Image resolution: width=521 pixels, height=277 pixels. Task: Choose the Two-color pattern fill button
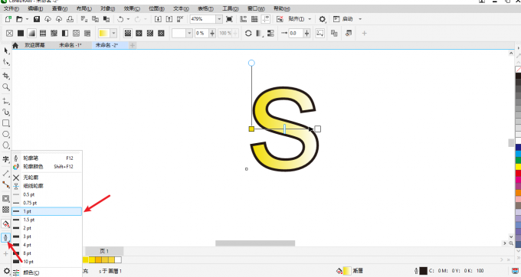tap(65, 33)
